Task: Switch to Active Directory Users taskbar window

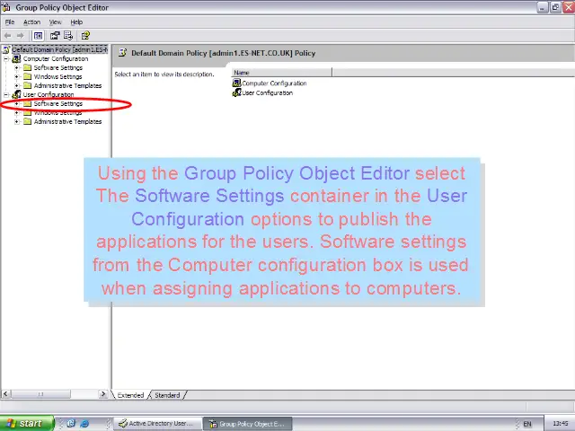Action: (x=155, y=423)
